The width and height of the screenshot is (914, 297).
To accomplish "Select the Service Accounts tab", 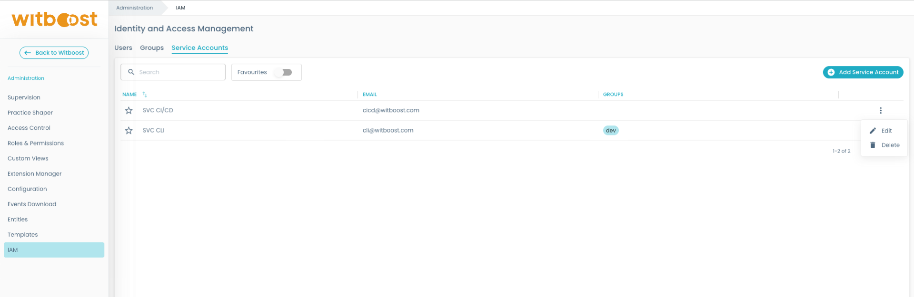I will 199,48.
